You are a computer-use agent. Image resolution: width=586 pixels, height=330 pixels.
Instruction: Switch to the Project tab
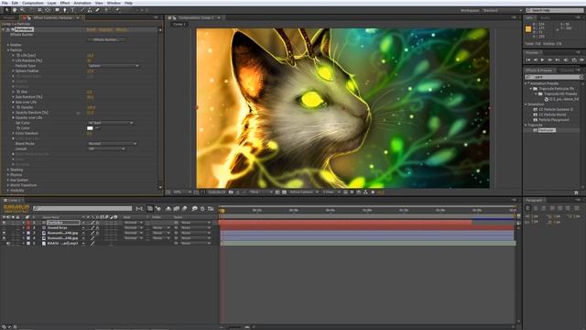pos(9,17)
